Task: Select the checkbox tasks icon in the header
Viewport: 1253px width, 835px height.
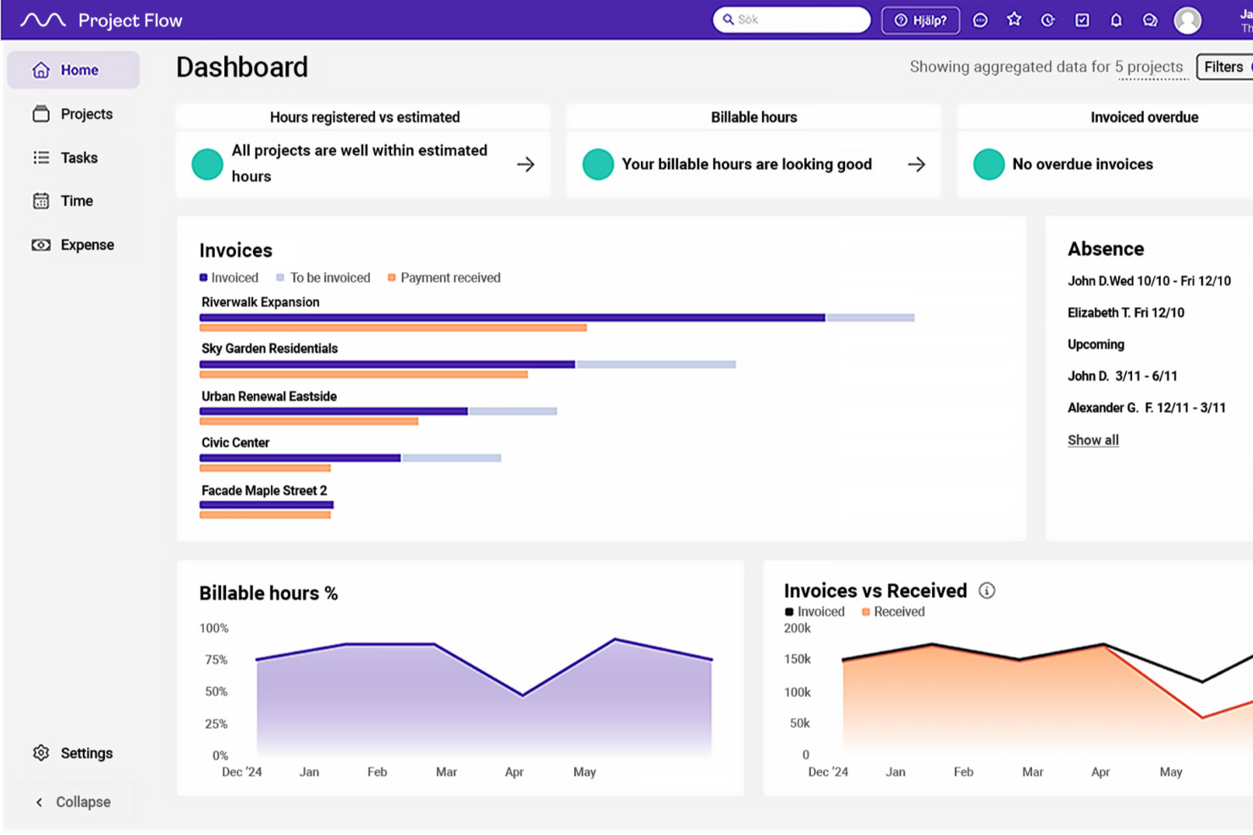Action: coord(1082,19)
